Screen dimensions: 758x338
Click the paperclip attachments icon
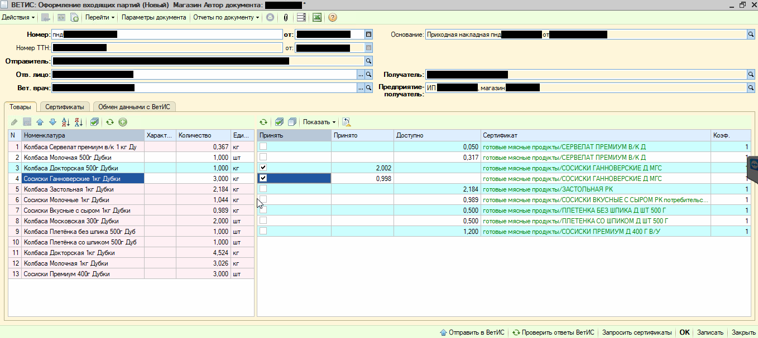pos(286,17)
